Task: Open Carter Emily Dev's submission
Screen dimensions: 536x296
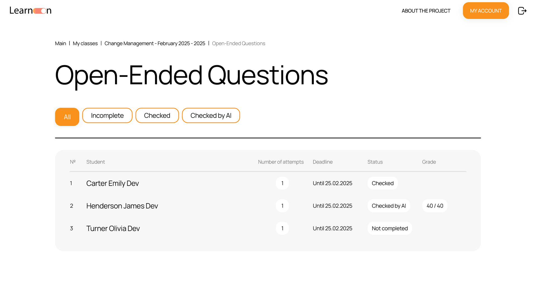Action: pos(113,183)
